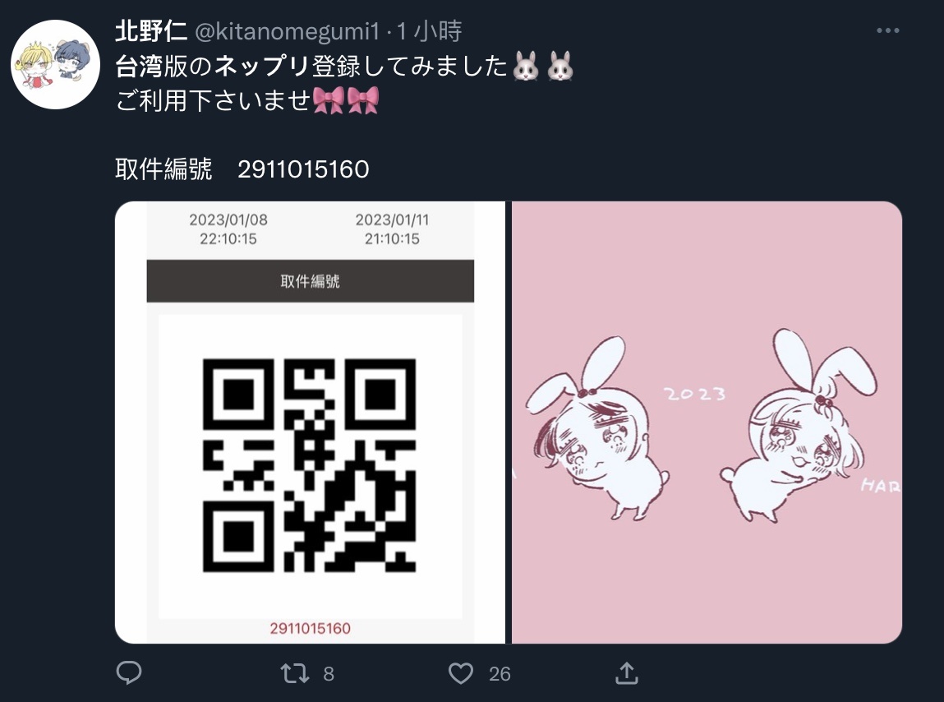
Task: Open the @kitanomegumi1 handle link
Action: 288,31
